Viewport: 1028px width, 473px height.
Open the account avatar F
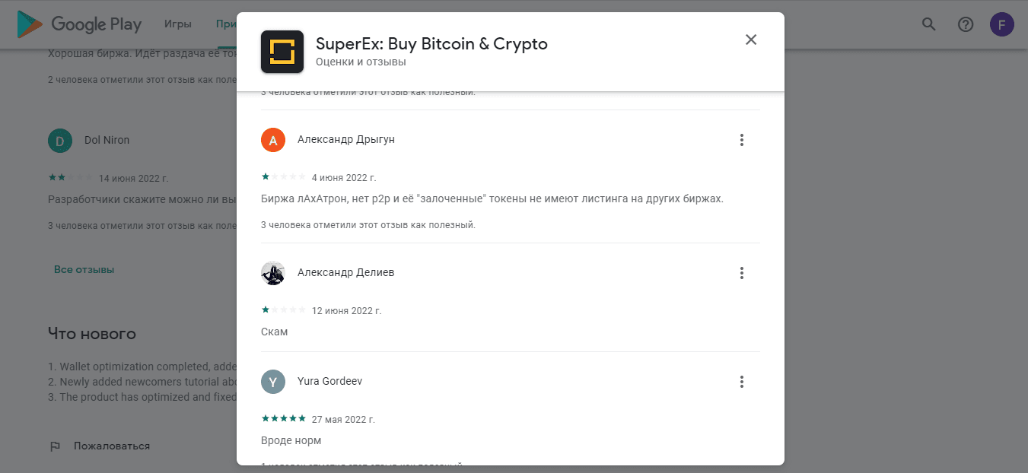click(x=1001, y=24)
